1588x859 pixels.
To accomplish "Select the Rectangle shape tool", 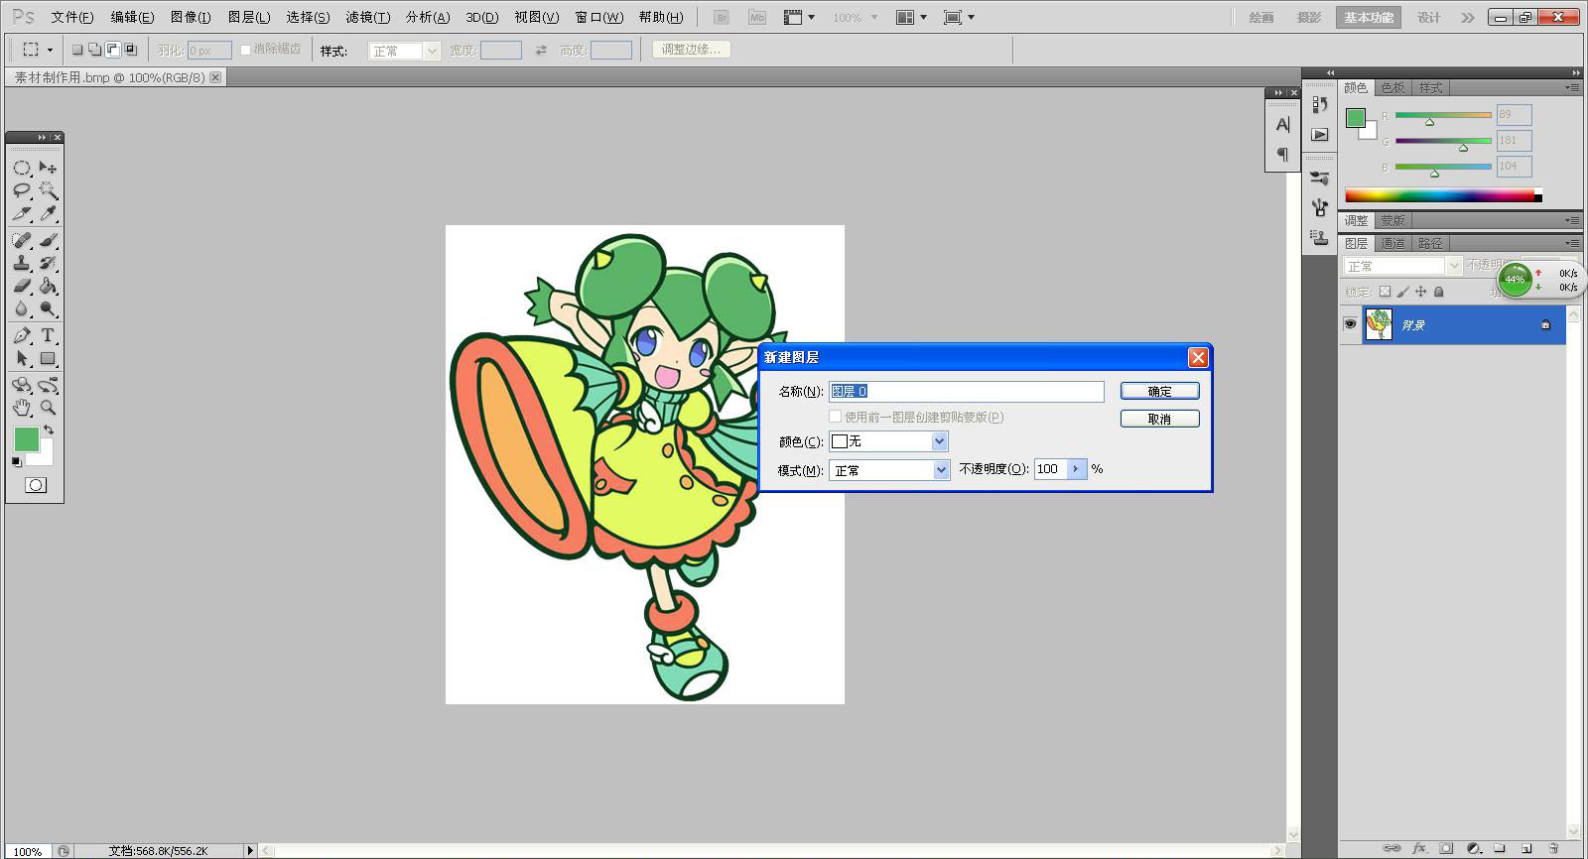I will point(48,358).
